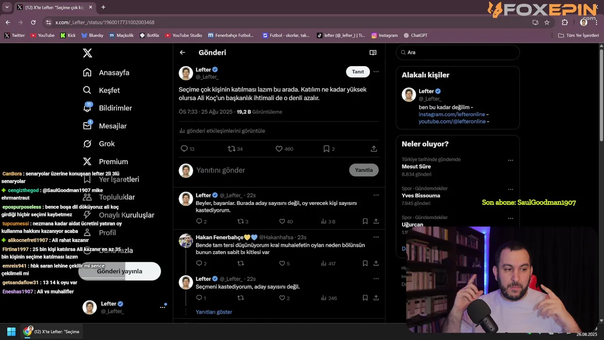Open instagram.com/lefteronline link
Viewport: 604px width, 340px height.
pyautogui.click(x=452, y=114)
